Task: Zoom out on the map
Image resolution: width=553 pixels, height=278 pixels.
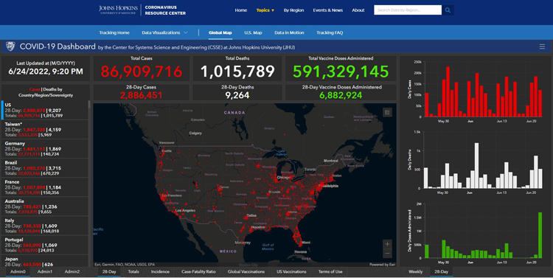Action: coord(387,254)
